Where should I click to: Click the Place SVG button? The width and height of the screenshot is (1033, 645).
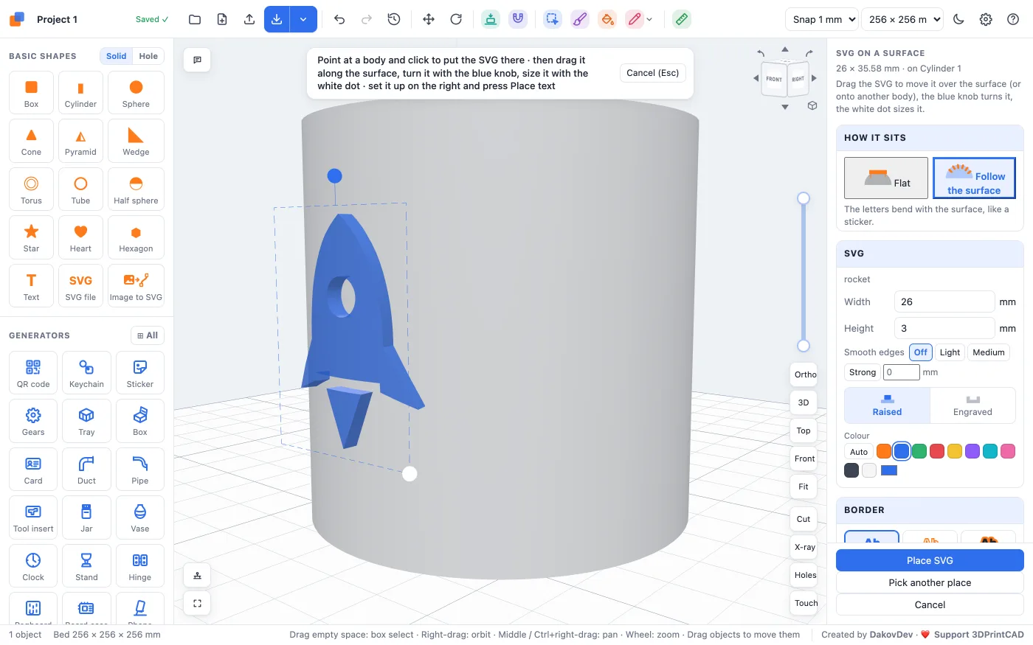(x=930, y=560)
